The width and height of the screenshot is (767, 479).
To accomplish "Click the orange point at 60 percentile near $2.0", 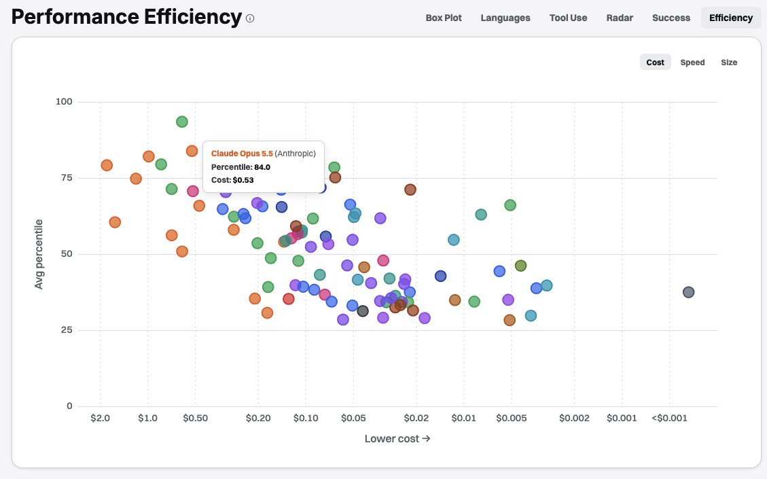I will [x=115, y=222].
